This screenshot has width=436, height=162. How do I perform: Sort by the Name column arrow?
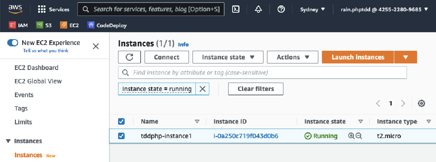pyautogui.click(x=197, y=121)
